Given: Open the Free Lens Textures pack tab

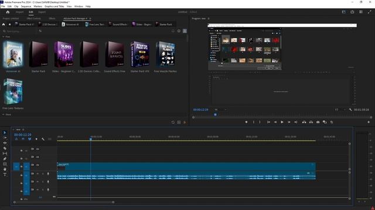Looking at the screenshot, I should click(x=95, y=24).
